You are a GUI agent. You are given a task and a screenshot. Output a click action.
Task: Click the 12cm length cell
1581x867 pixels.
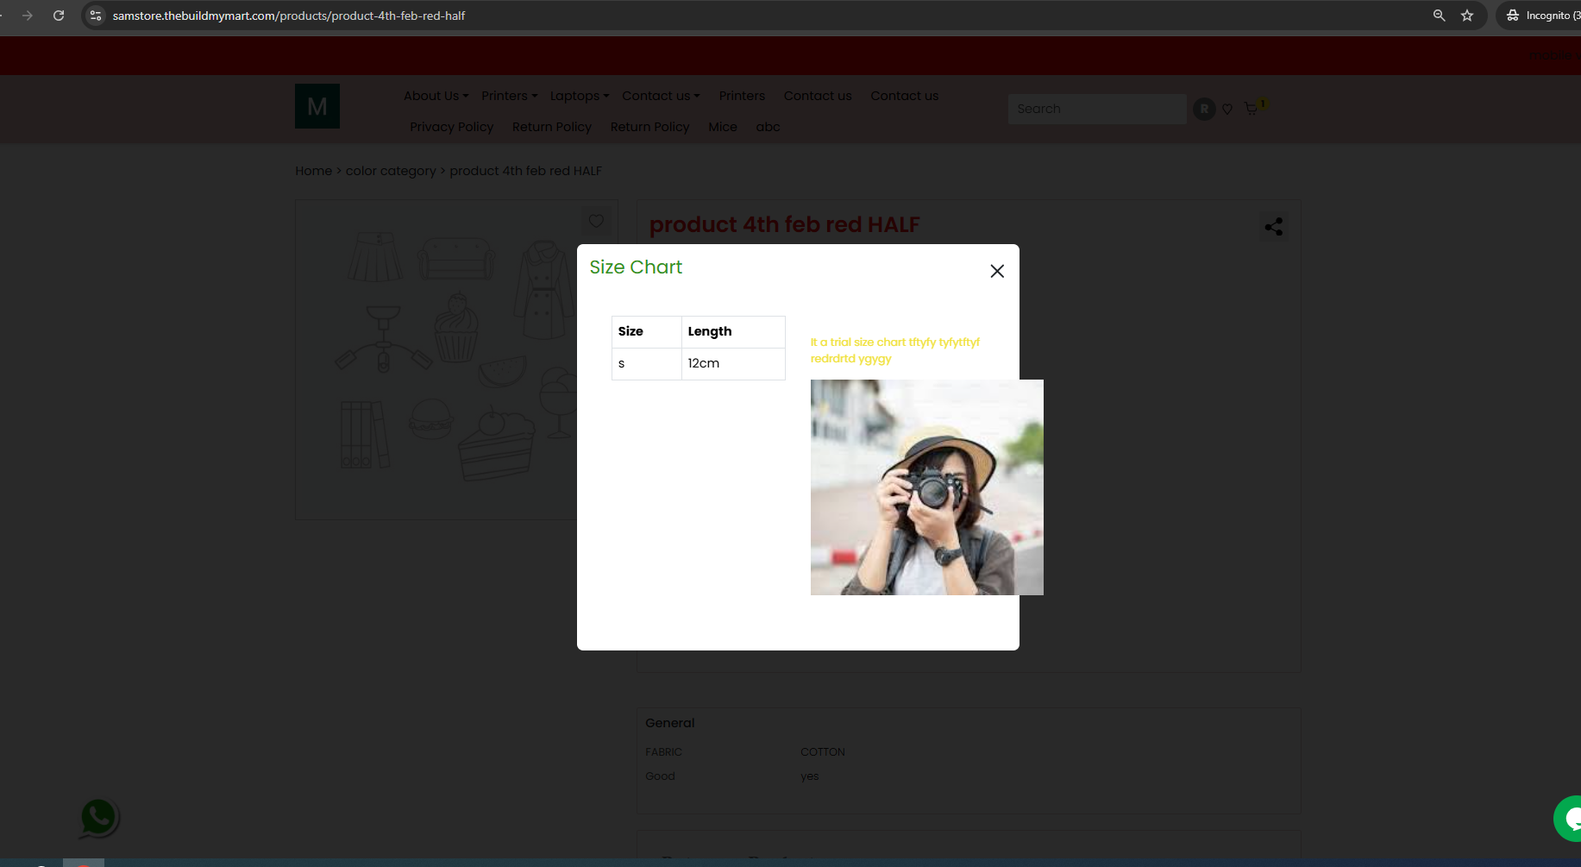point(733,364)
